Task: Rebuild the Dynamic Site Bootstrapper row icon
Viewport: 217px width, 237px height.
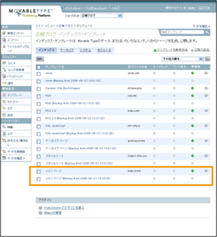Action: pos(206,88)
